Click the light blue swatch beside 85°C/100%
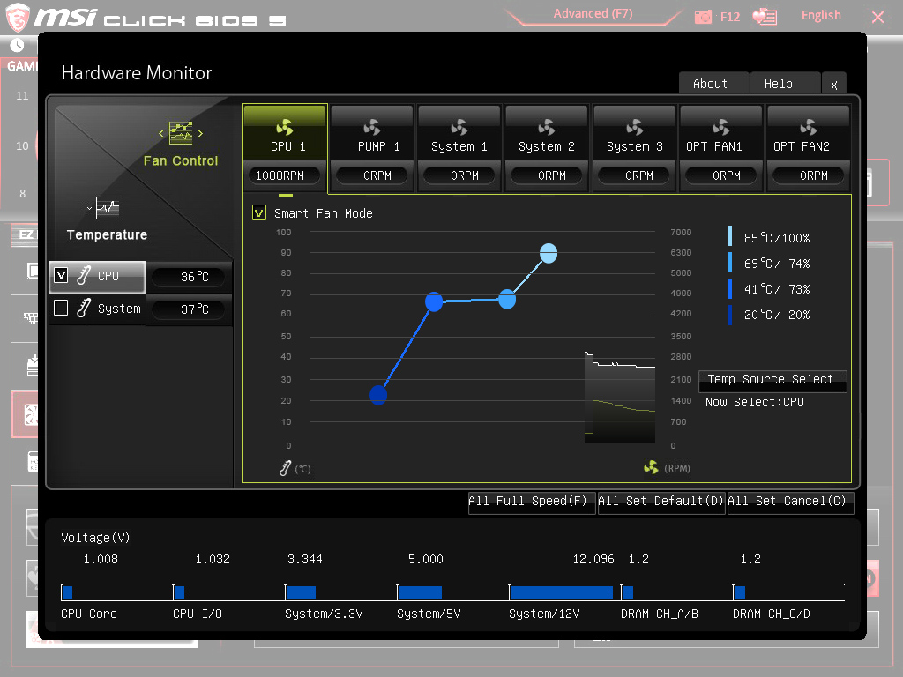 (730, 236)
